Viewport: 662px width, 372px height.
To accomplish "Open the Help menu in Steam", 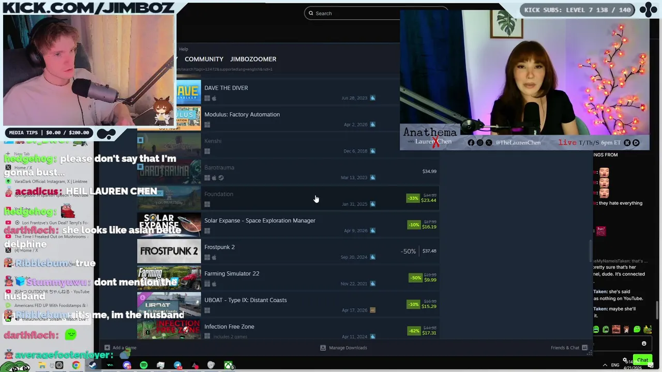I will [x=184, y=49].
